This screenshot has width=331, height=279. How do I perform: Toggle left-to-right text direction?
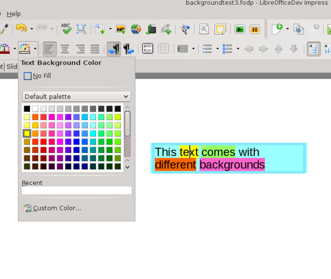point(113,49)
